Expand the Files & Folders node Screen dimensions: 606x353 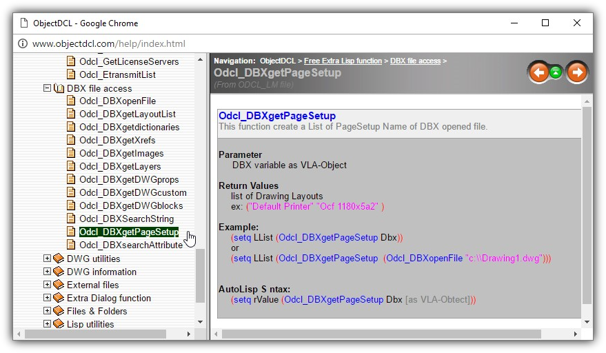pyautogui.click(x=47, y=311)
